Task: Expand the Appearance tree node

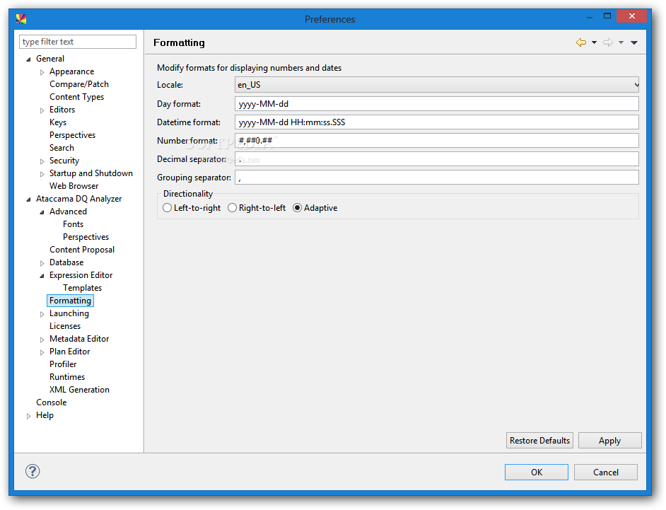Action: pos(42,72)
